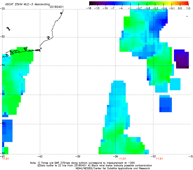Click longitude label '-33' on the bottom axis
The height and width of the screenshot is (170, 193).
[x=153, y=156]
